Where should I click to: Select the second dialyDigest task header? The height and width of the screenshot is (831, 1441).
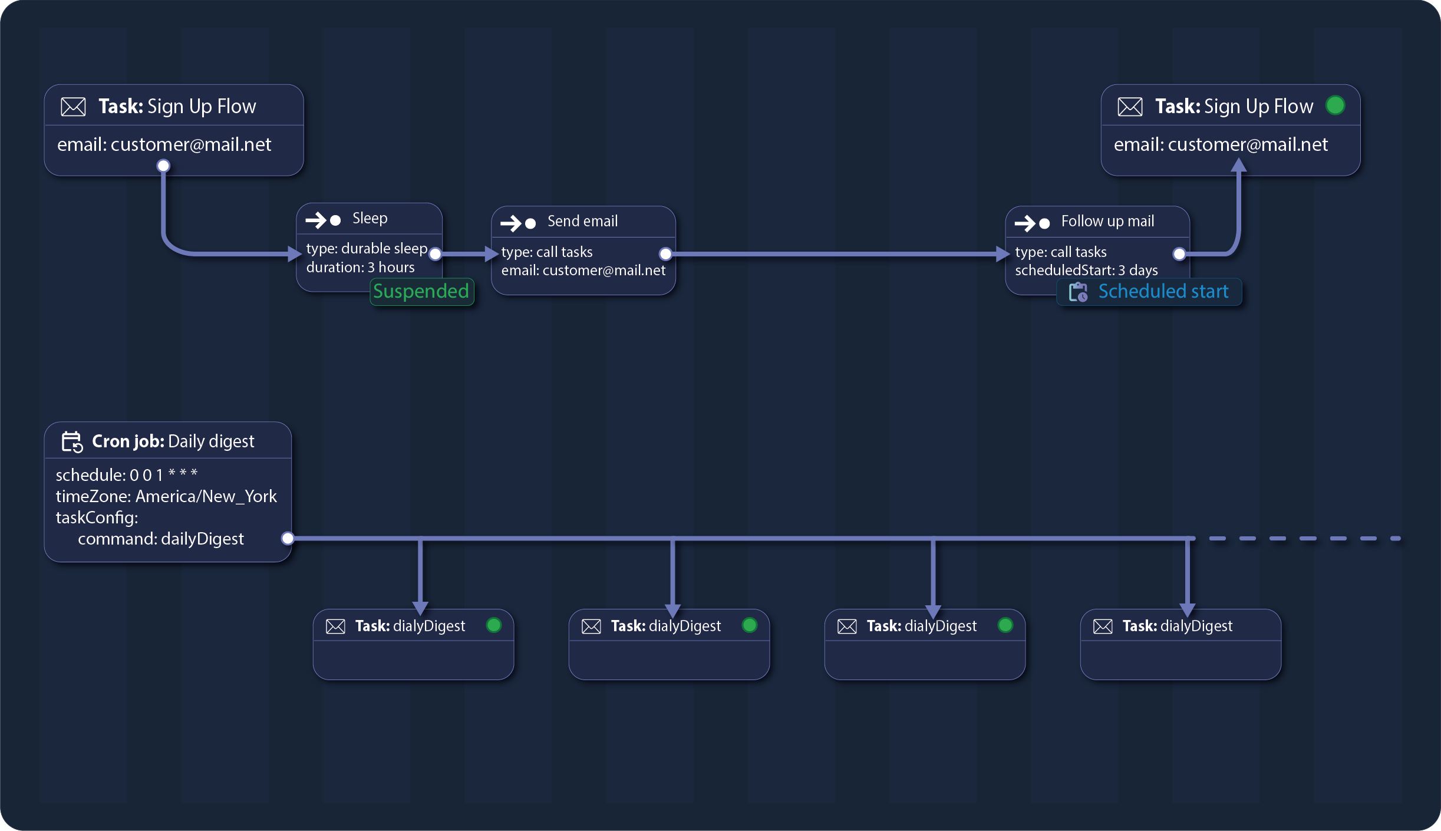pyautogui.click(x=665, y=626)
